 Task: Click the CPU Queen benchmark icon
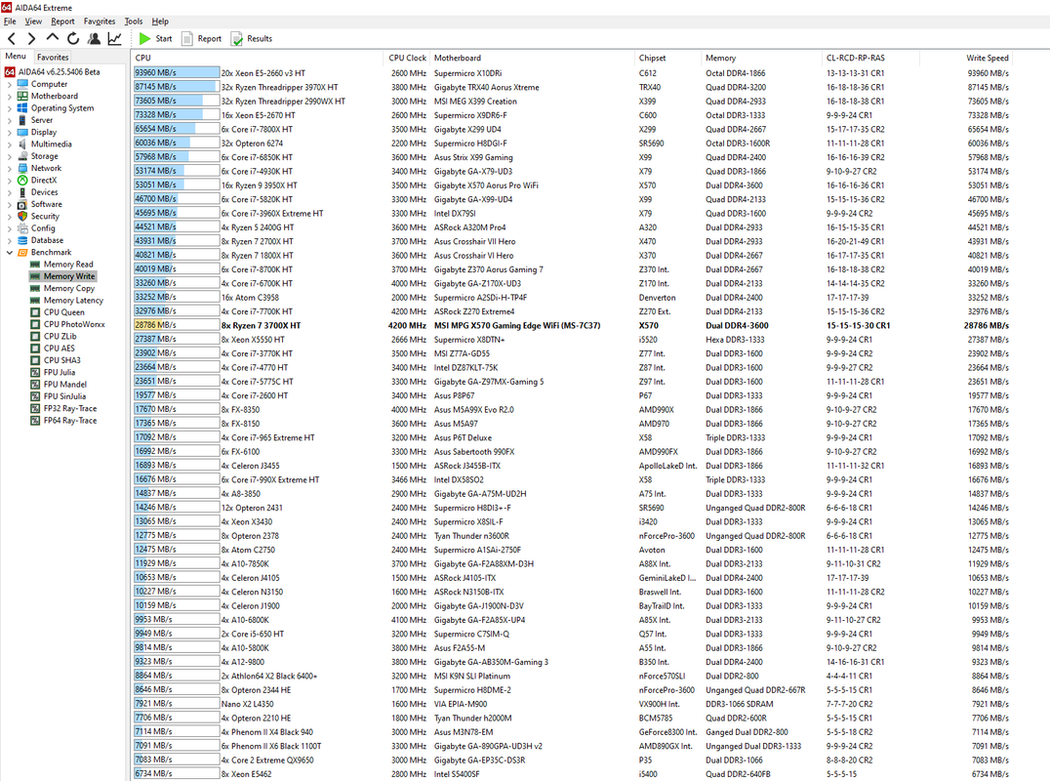point(35,312)
